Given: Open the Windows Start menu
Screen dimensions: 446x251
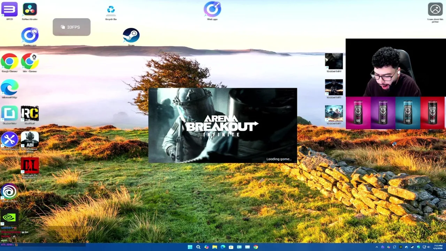Looking at the screenshot, I should pos(190,247).
